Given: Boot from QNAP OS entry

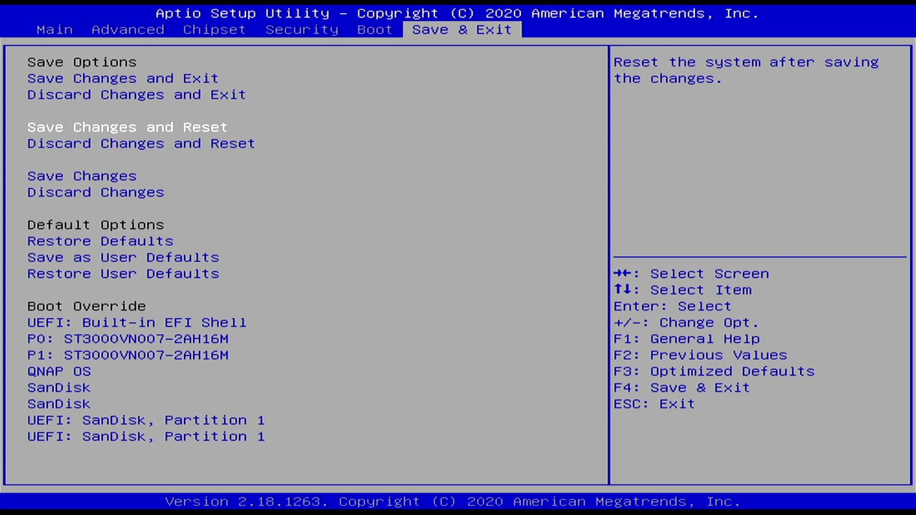Looking at the screenshot, I should pos(59,371).
